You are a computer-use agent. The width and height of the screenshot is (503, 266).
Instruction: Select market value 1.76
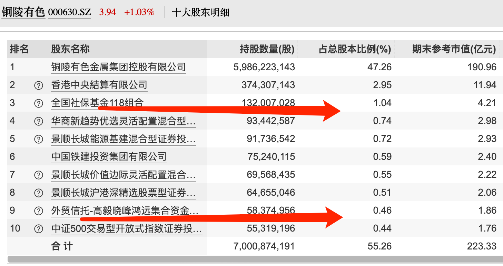[487, 228]
